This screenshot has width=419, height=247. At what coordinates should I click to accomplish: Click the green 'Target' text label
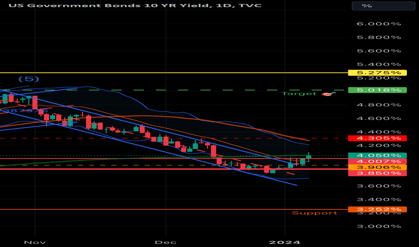pyautogui.click(x=299, y=94)
